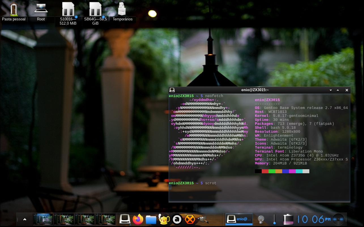Open the SB64G 59,5 GiB volume

(x=95, y=13)
